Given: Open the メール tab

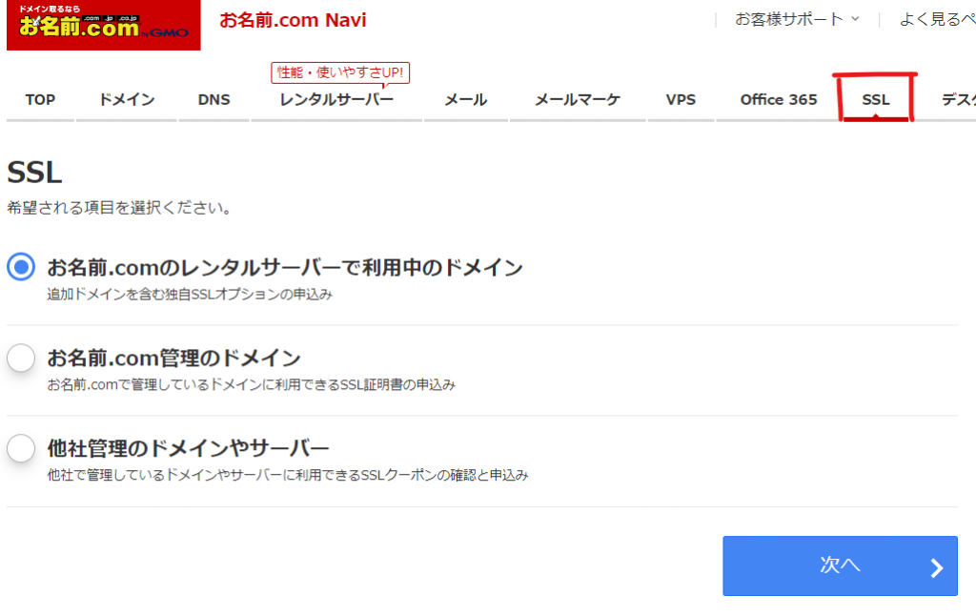Looking at the screenshot, I should pyautogui.click(x=465, y=100).
